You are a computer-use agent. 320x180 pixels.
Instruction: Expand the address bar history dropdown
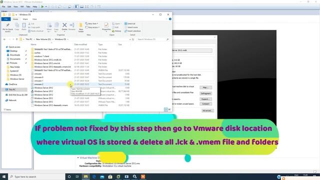pyautogui.click(x=130, y=39)
